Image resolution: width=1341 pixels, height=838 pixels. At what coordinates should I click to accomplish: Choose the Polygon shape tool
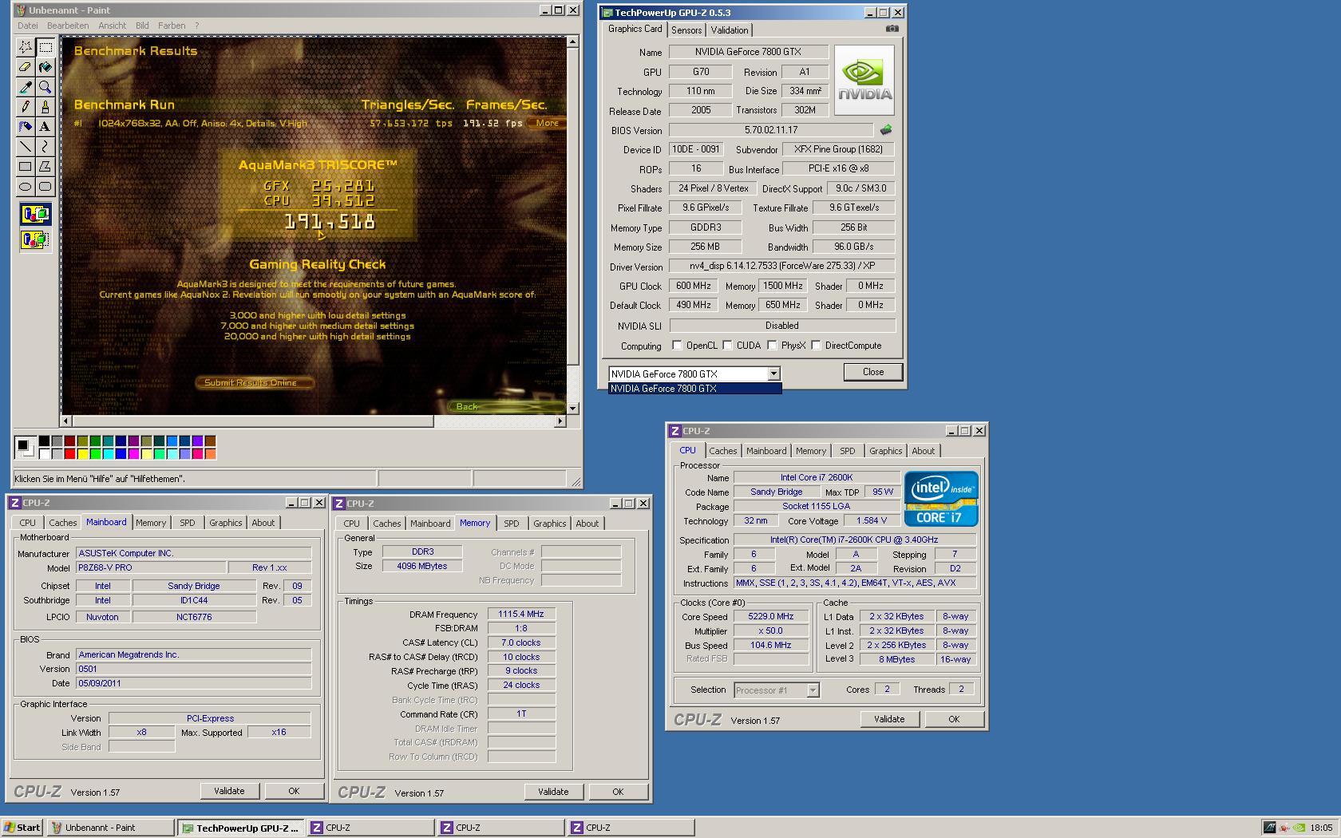[45, 167]
